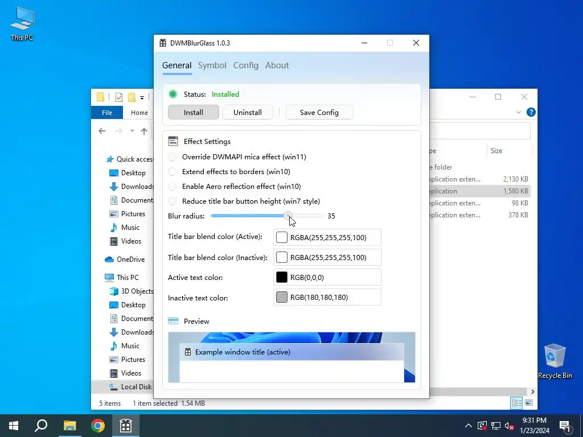Click the green status indicator icon
Viewport: 583px width, 437px height.
[x=173, y=94]
